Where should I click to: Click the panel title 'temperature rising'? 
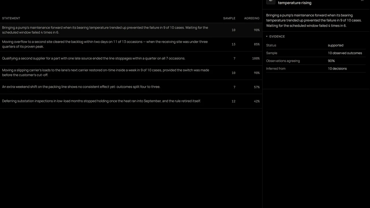pyautogui.click(x=295, y=3)
